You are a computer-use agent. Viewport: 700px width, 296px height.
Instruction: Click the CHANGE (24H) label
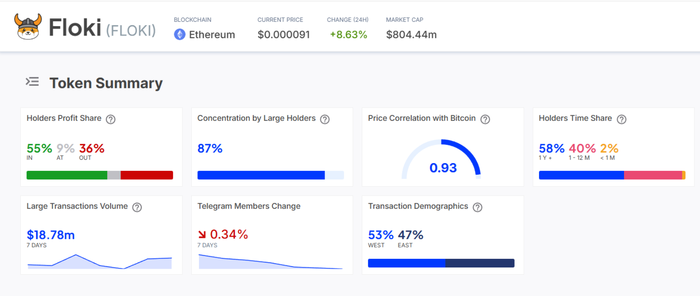(348, 20)
